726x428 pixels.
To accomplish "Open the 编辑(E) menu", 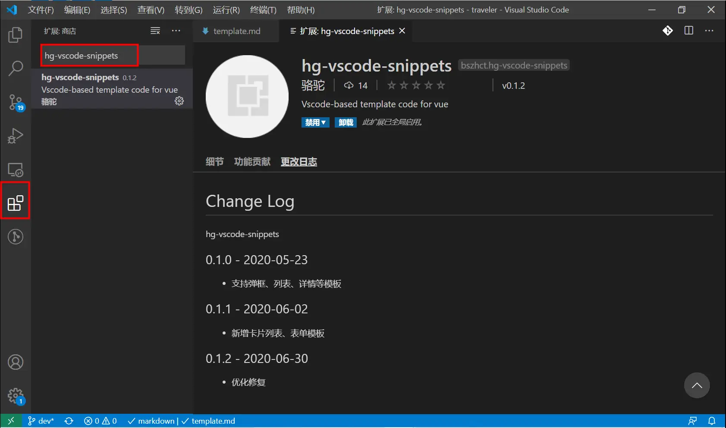I will [x=77, y=10].
